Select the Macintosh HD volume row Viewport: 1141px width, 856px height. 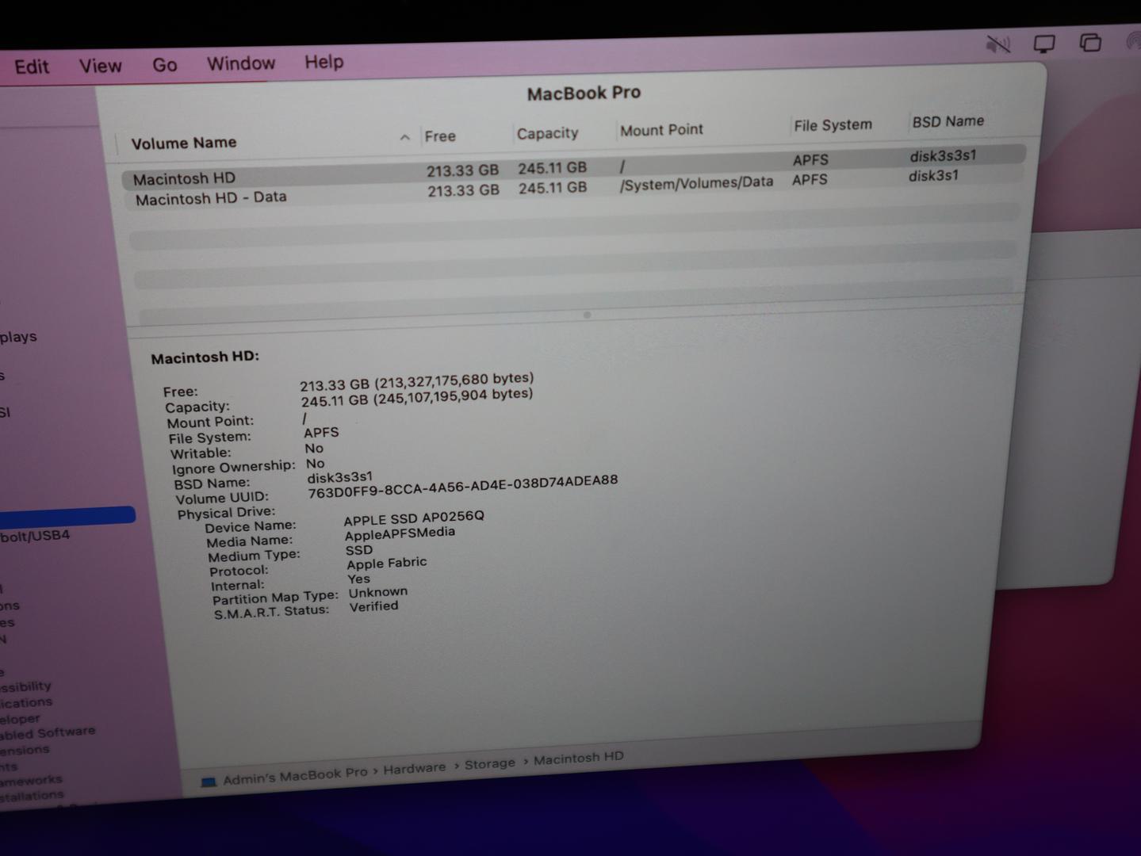point(573,166)
